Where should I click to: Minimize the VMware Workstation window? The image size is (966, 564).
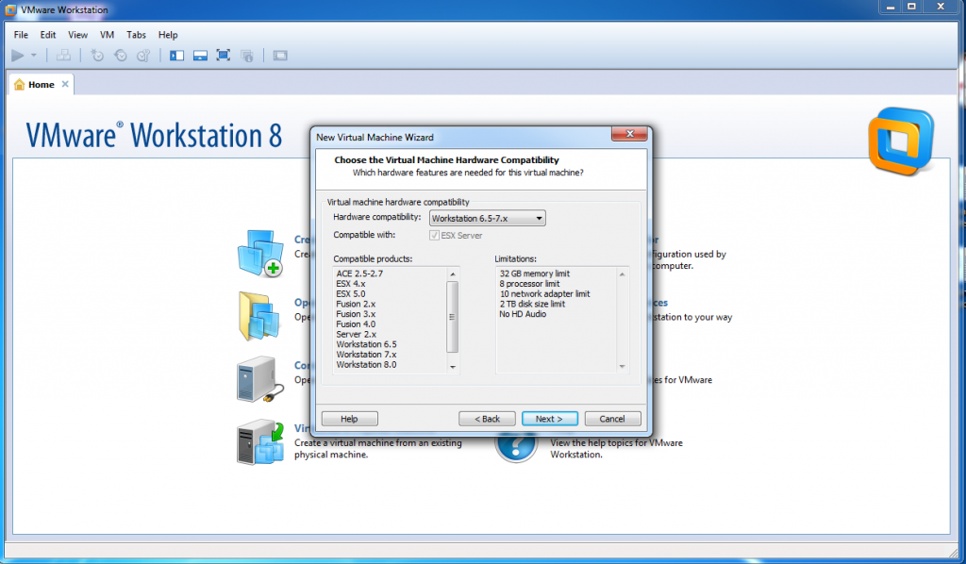tap(891, 7)
